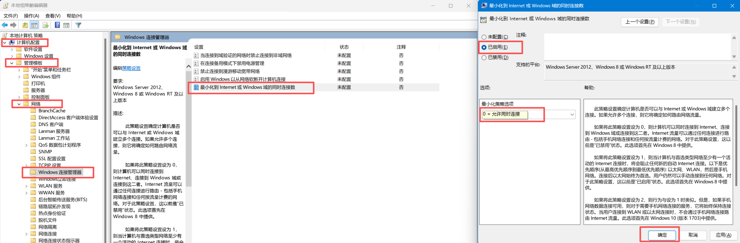Sort by the 设置 column header
Image resolution: width=740 pixels, height=243 pixels.
pos(259,47)
